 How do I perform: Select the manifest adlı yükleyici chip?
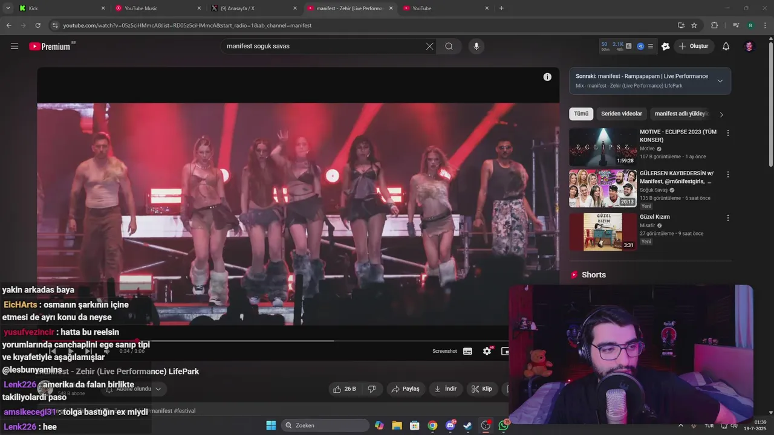point(681,114)
